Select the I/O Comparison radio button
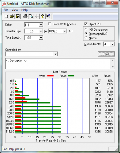 (86, 29)
